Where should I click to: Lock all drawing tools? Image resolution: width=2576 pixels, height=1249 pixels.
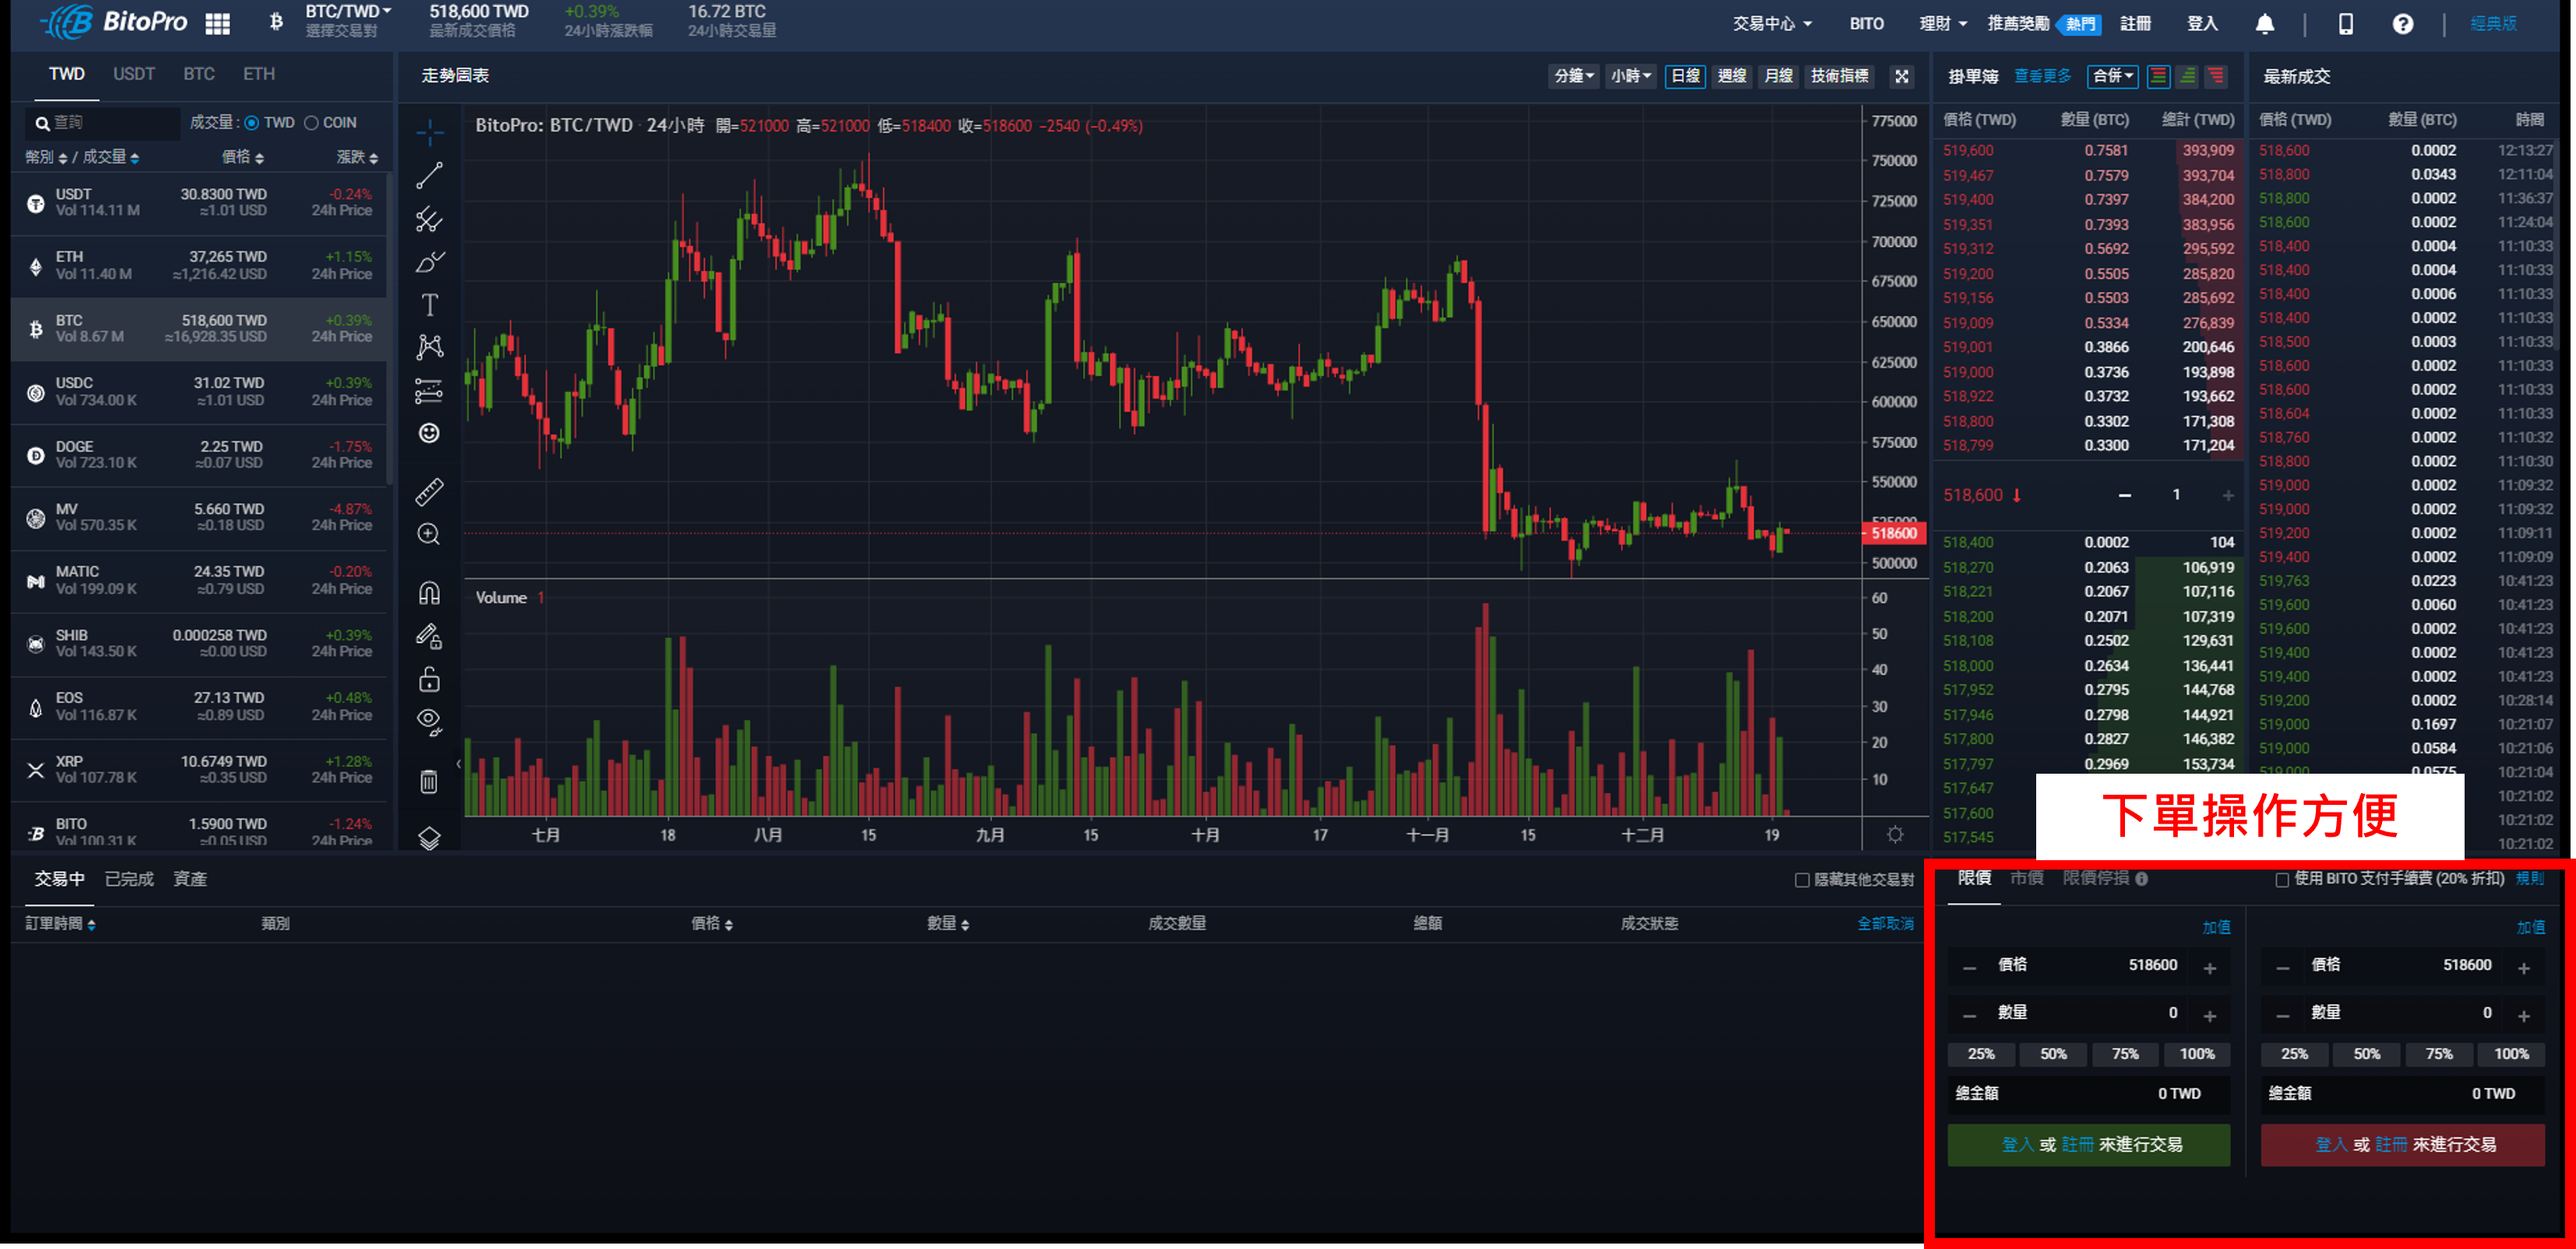click(430, 680)
